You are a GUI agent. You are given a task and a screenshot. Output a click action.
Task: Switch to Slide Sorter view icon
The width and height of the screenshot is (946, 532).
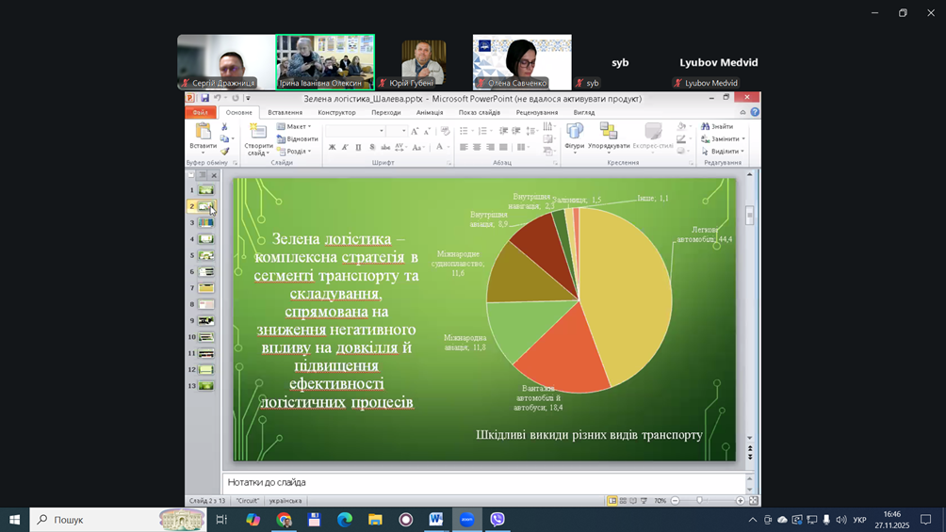pyautogui.click(x=623, y=501)
